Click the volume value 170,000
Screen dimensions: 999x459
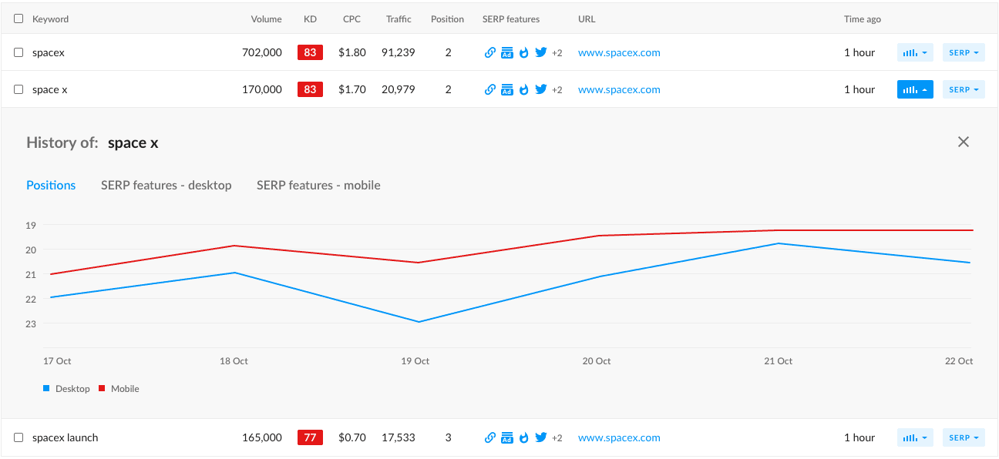[262, 89]
